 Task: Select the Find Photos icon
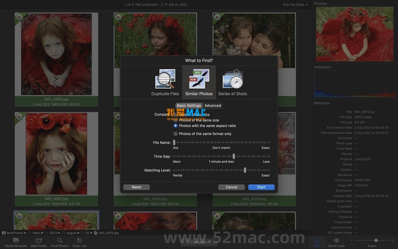[60, 241]
